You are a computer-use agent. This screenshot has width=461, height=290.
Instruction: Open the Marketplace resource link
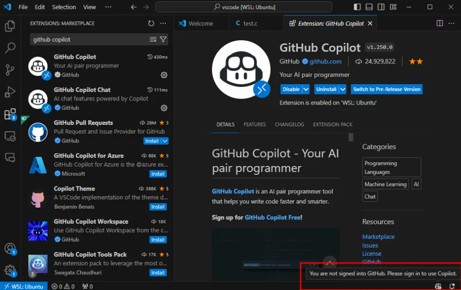coord(378,237)
